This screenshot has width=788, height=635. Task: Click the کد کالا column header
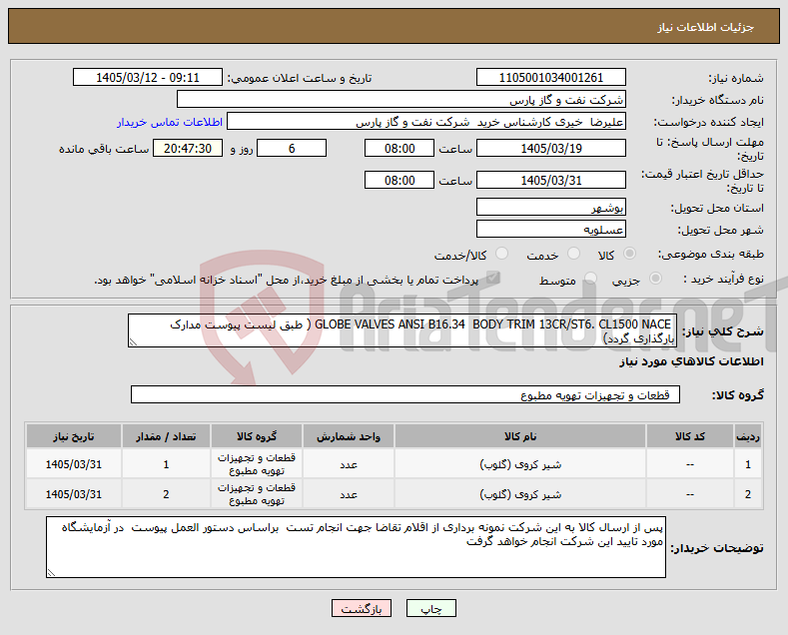[689, 436]
